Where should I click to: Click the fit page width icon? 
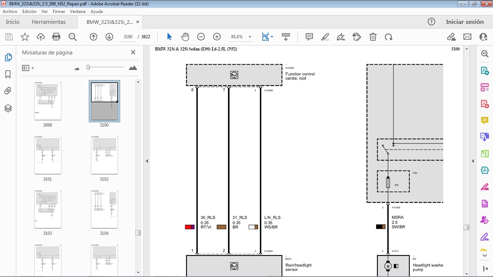point(265,37)
